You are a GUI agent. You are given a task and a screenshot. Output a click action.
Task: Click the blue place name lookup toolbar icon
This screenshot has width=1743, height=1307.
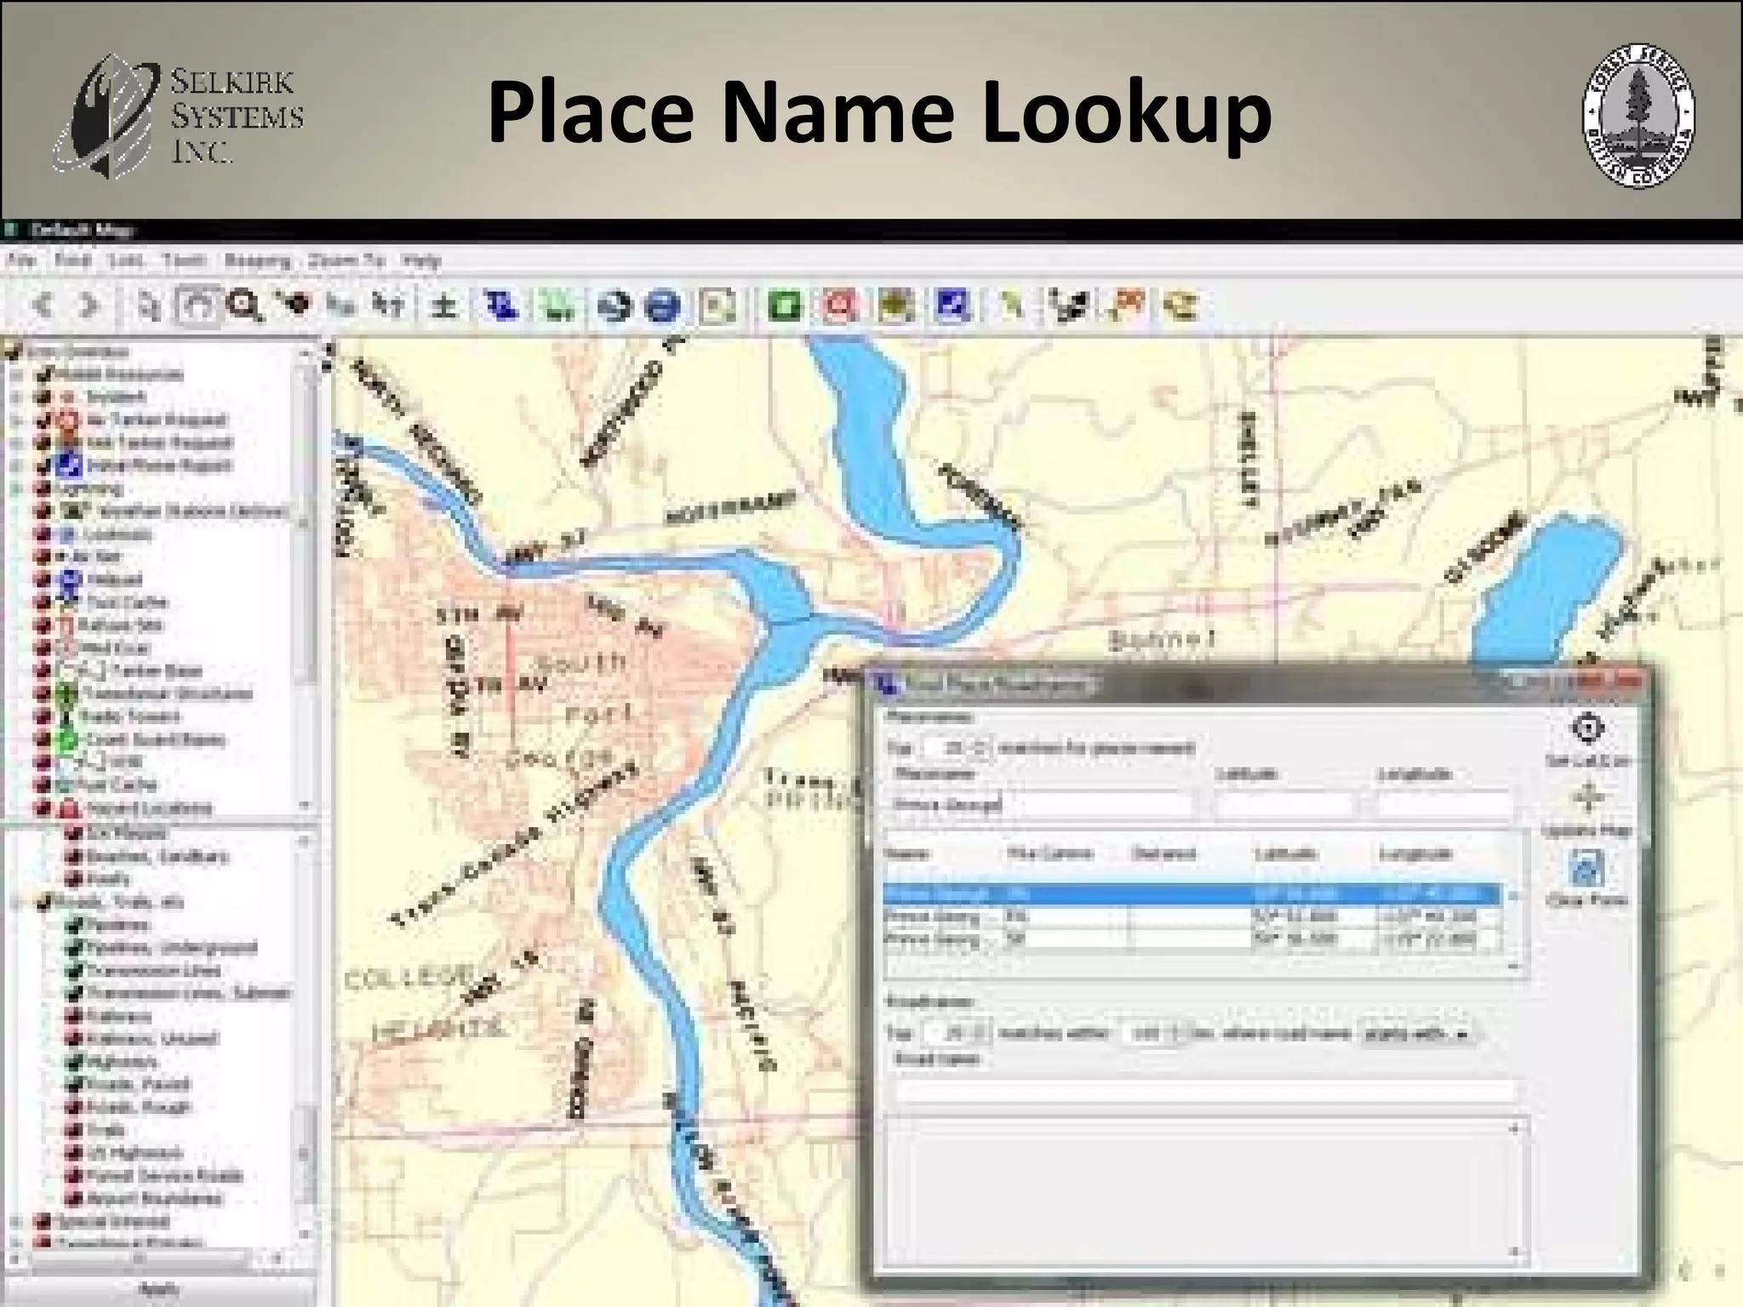(x=501, y=305)
